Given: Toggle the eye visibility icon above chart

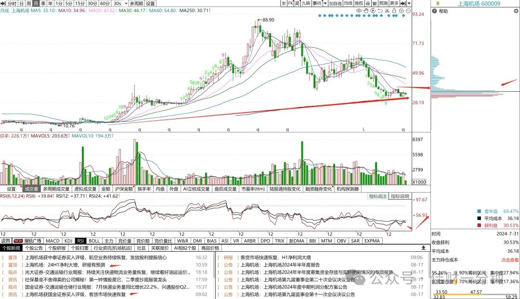Looking at the screenshot, I should coord(359,11).
